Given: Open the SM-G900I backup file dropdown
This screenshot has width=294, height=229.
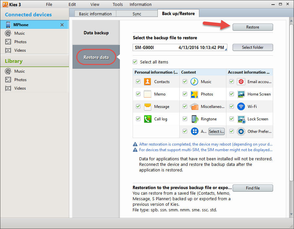Looking at the screenshot, I should tap(180, 47).
